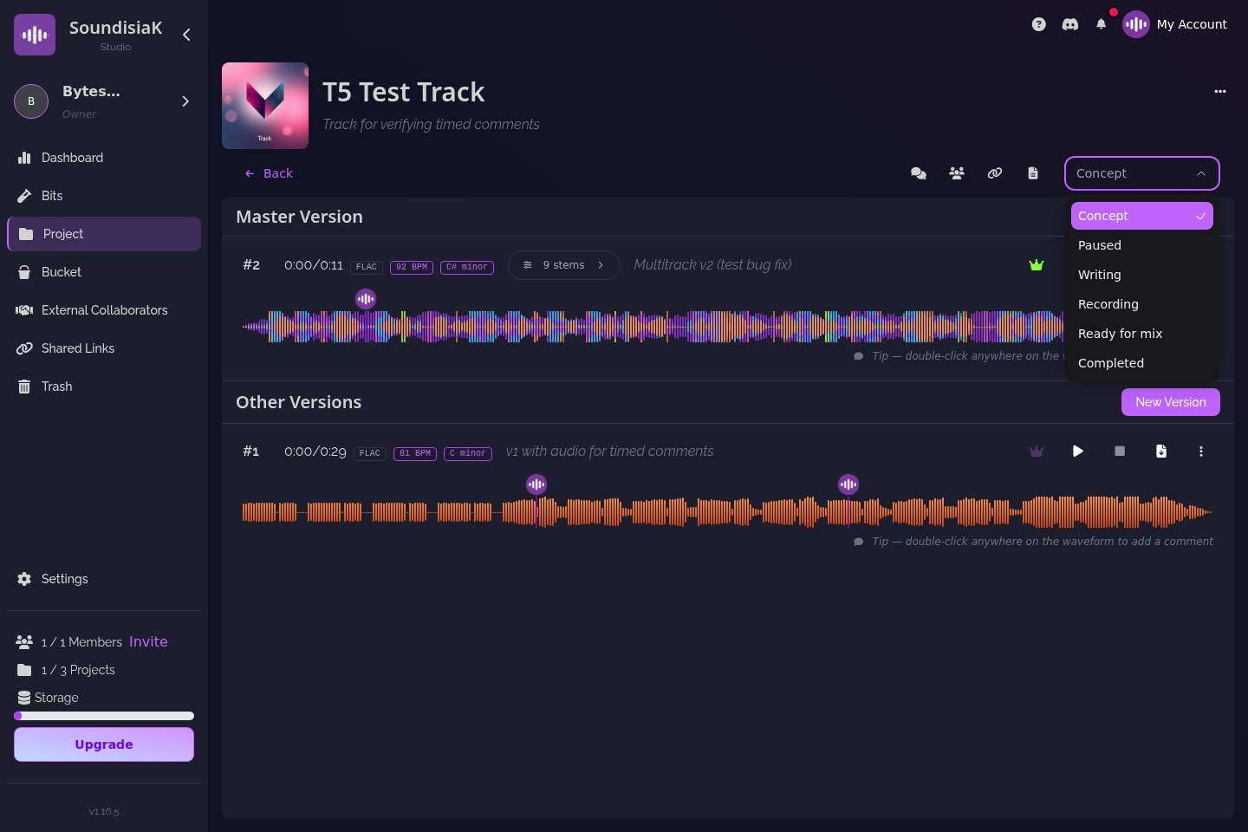Click the 1 / 3 Projects folder icon
Image resolution: width=1248 pixels, height=832 pixels.
tap(24, 670)
